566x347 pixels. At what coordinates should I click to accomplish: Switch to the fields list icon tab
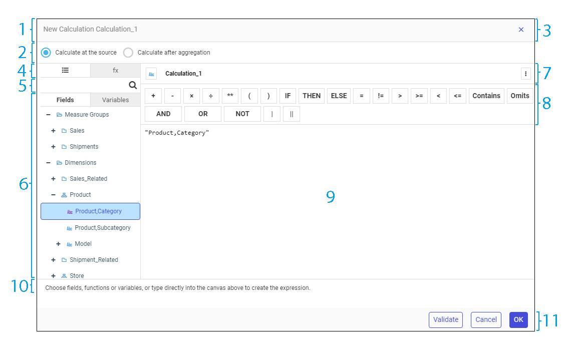65,71
